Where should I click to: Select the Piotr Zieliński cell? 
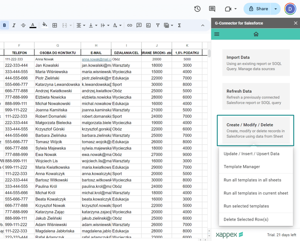58,78
